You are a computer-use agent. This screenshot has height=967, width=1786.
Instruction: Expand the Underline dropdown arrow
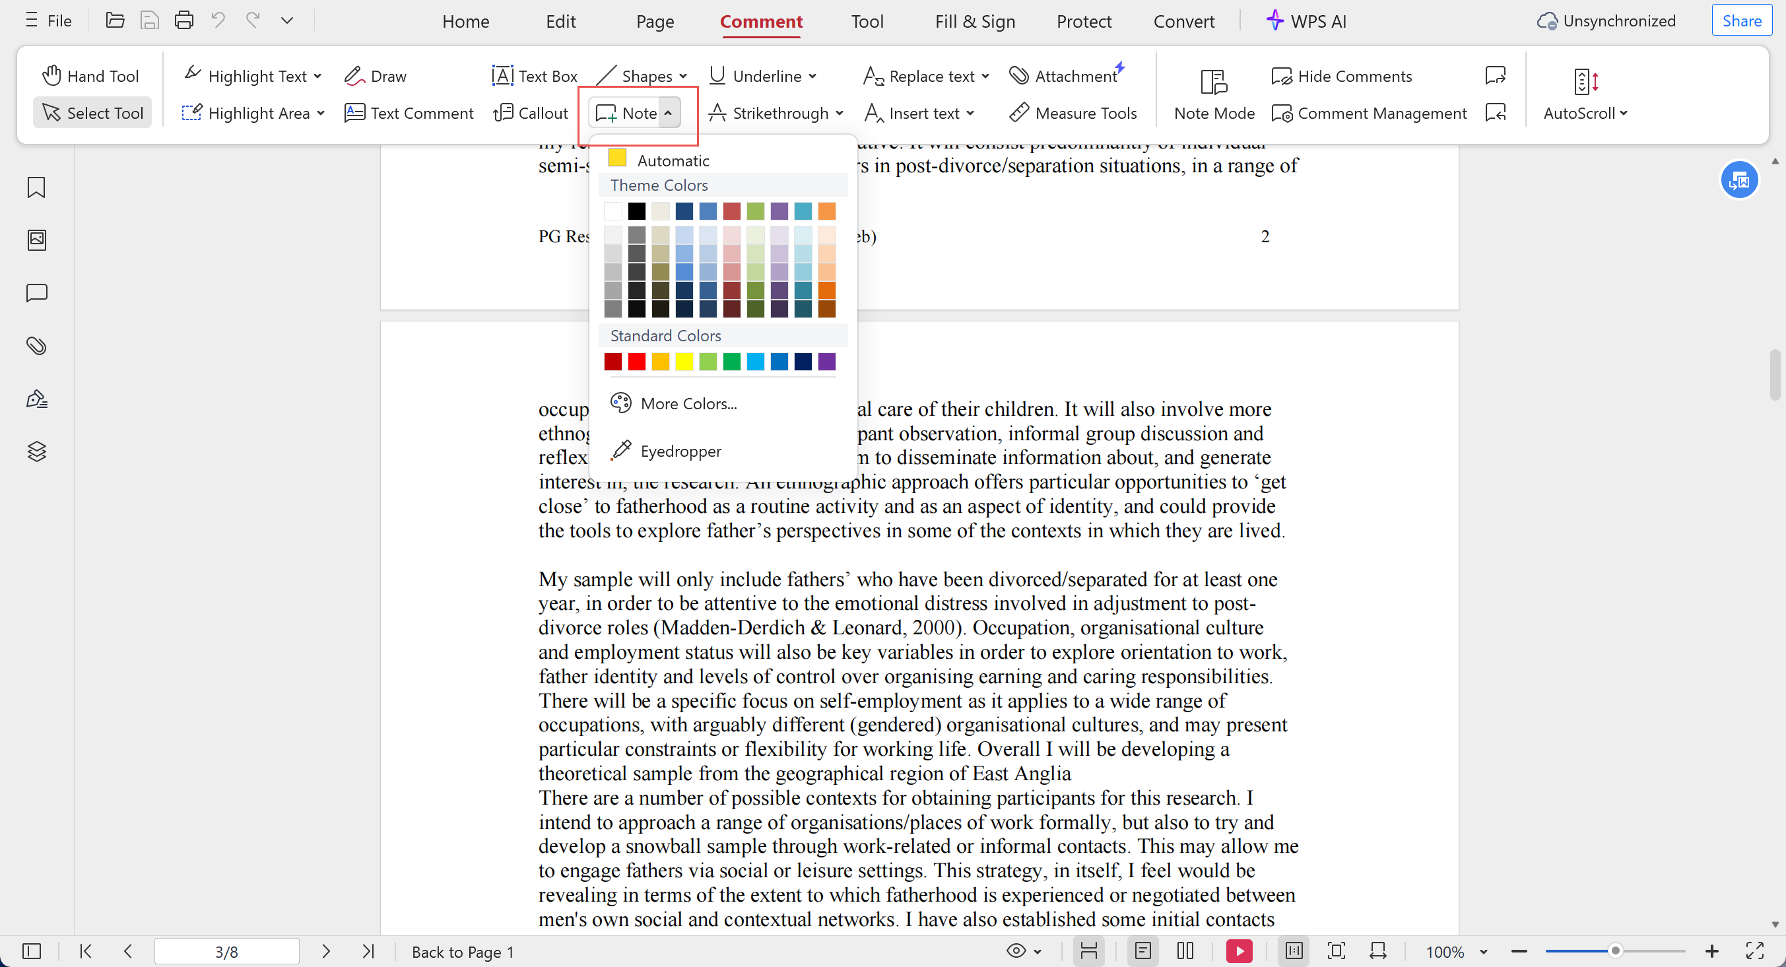[812, 75]
